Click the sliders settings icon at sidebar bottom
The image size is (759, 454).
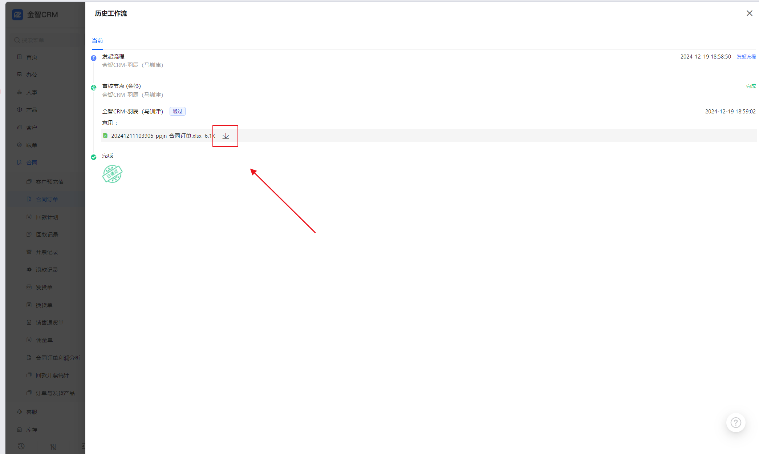(x=53, y=446)
